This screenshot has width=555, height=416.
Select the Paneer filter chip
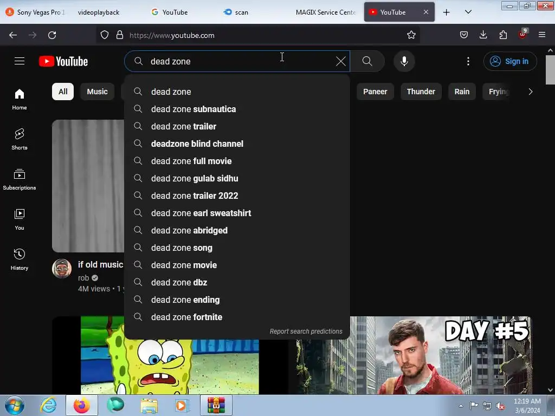(x=375, y=92)
